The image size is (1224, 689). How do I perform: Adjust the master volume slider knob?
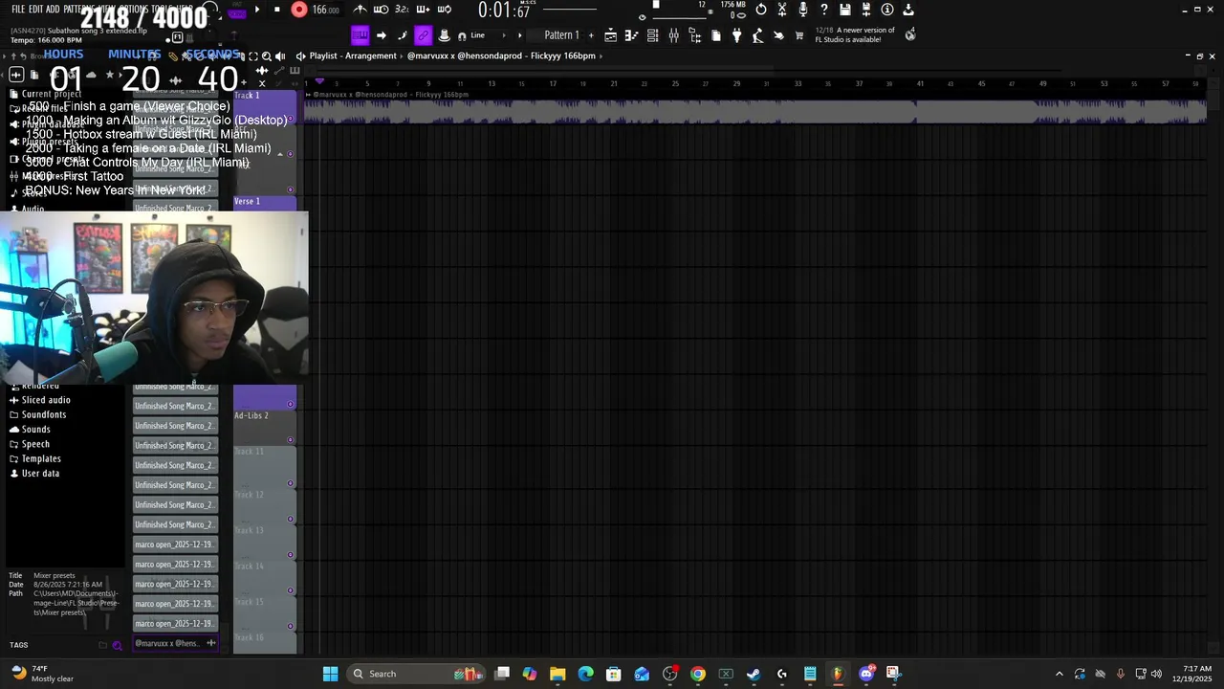pos(656,5)
